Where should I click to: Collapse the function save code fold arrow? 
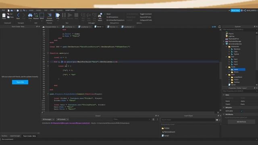coord(48,53)
